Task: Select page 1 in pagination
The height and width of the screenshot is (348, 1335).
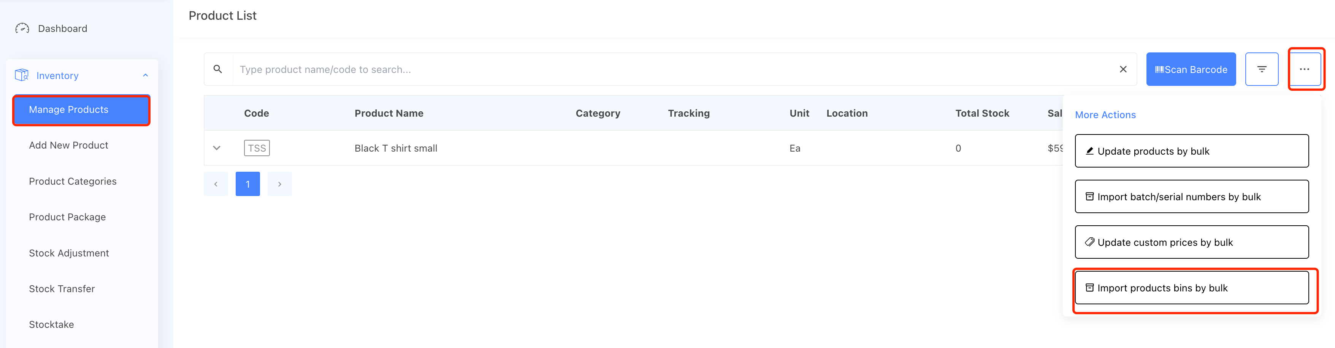Action: tap(248, 184)
